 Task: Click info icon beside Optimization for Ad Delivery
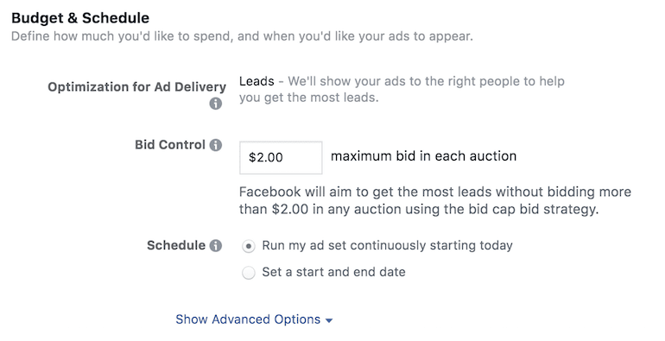pos(215,104)
